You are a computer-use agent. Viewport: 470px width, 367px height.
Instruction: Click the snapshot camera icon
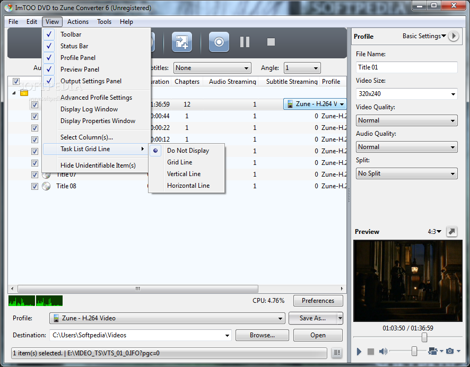coord(450,351)
